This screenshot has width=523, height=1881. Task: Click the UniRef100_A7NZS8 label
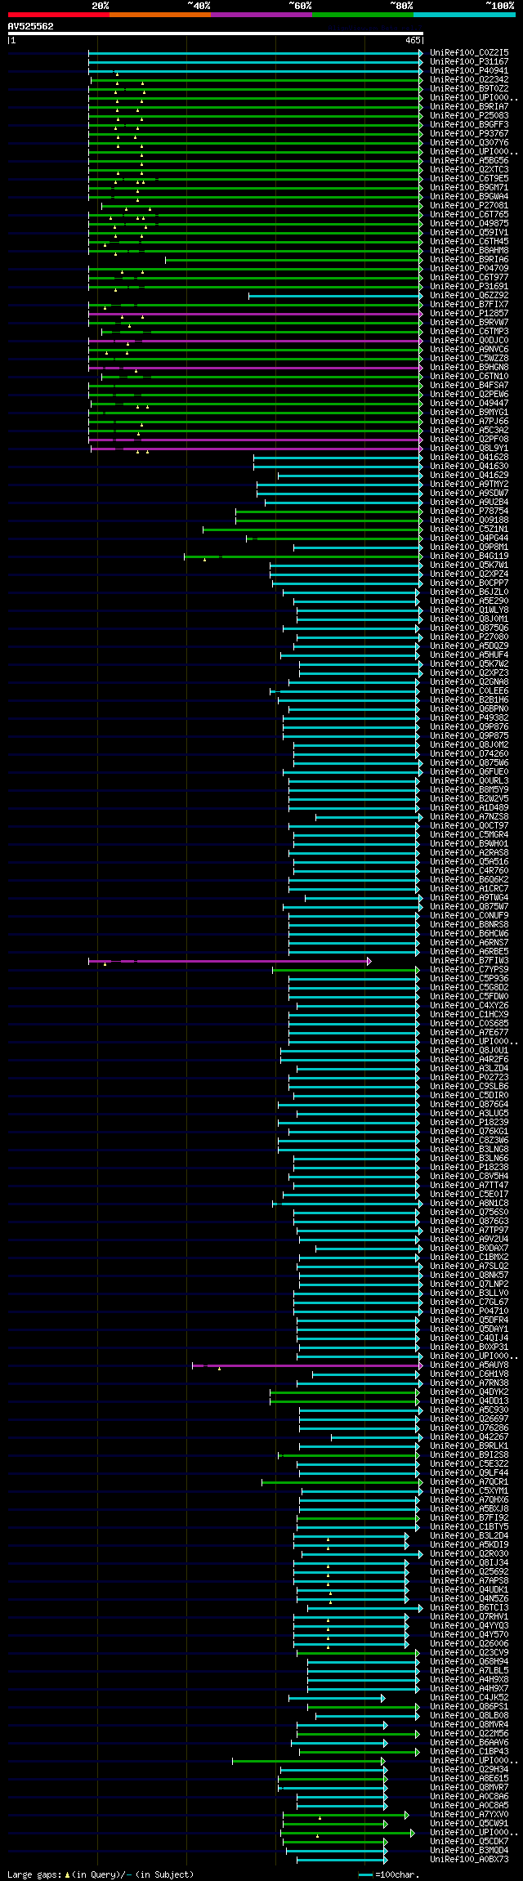[469, 817]
